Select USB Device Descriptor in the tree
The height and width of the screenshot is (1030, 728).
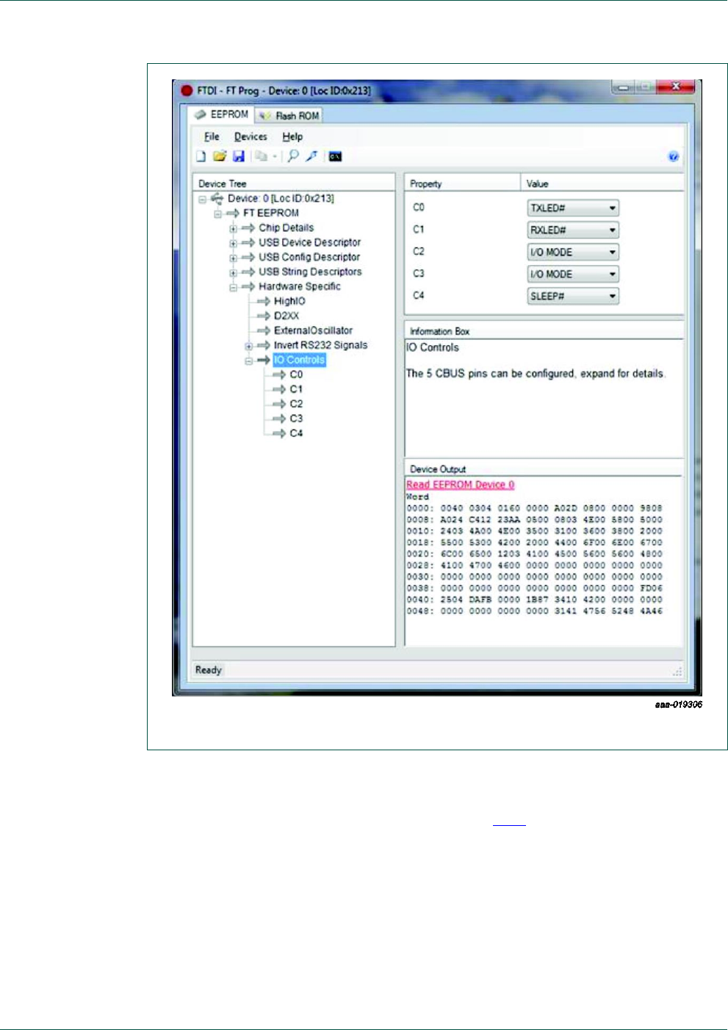(x=309, y=242)
